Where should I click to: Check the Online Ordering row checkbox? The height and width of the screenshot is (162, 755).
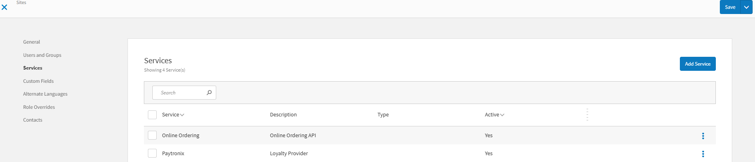click(152, 135)
